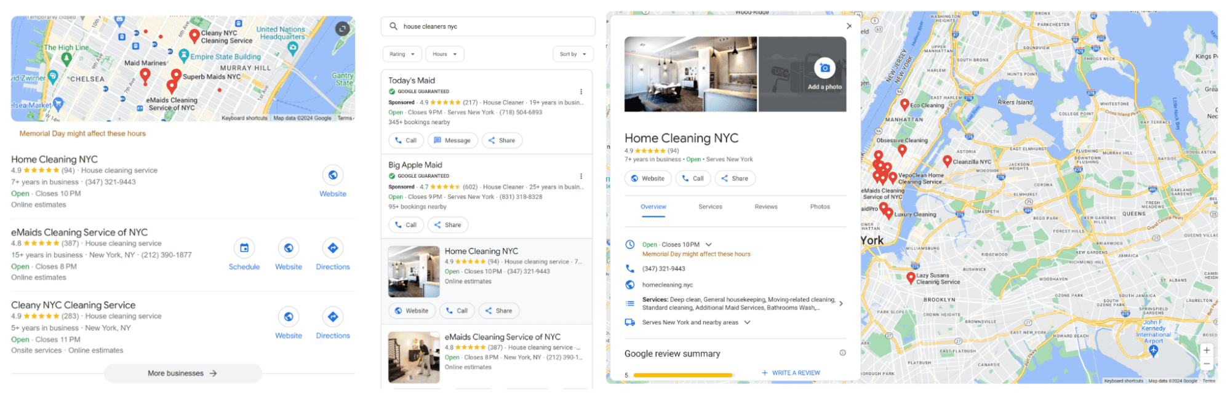Expand opening hours in details panel

(709, 244)
